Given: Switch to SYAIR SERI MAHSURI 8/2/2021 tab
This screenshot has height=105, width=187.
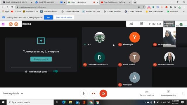Looking at the screenshot, I should (x=17, y=2).
